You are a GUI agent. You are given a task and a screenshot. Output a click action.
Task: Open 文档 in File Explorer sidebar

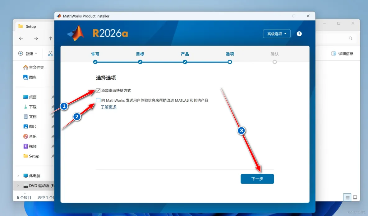click(30, 117)
